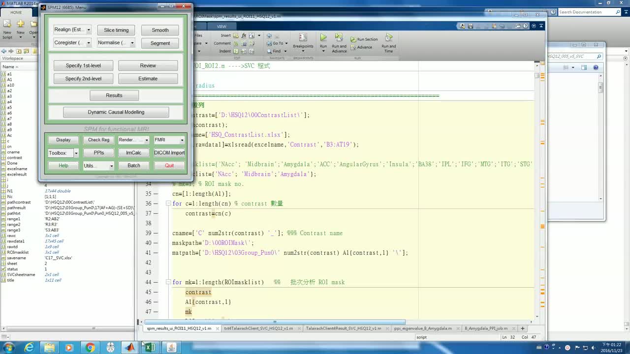Open the Realign (Est... dropdown in SPM menu
Viewport: 630px width, 354px height.
point(72,30)
